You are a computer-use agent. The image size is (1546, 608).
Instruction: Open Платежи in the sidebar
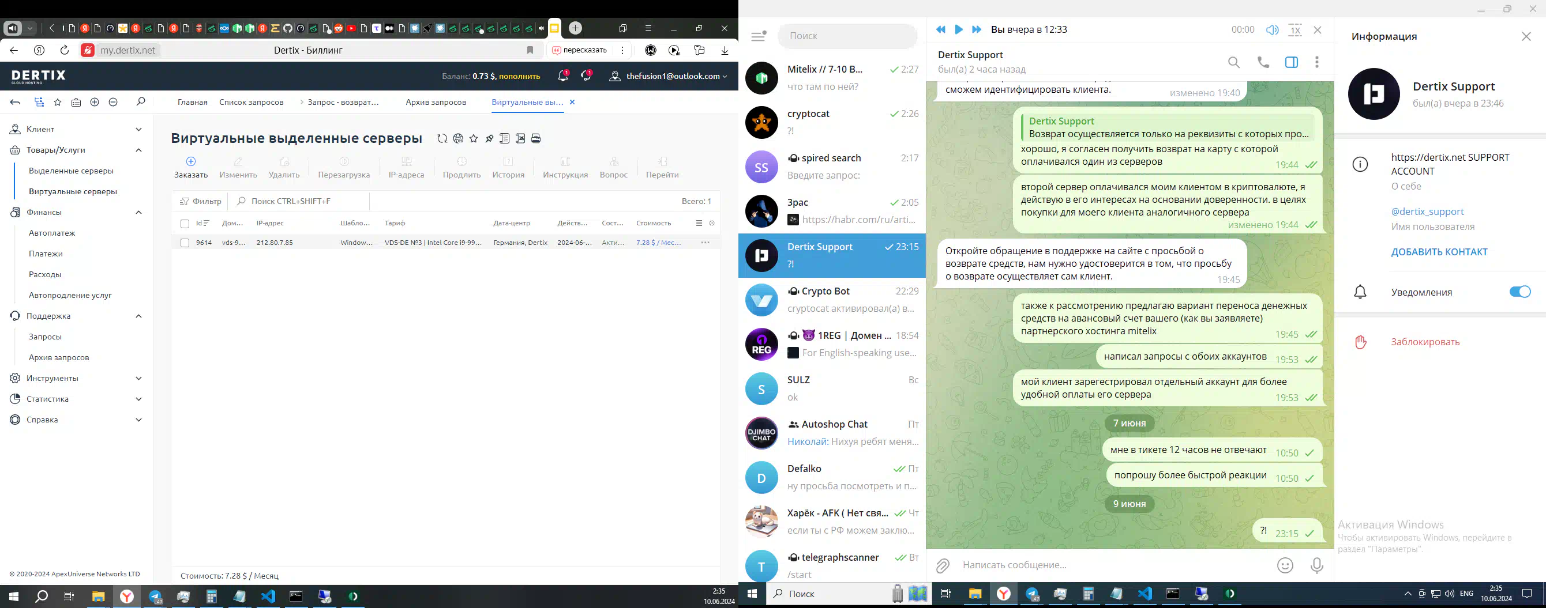click(46, 254)
